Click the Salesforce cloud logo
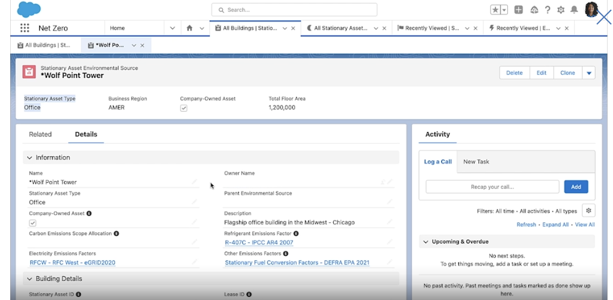613x300 pixels. 29,9
